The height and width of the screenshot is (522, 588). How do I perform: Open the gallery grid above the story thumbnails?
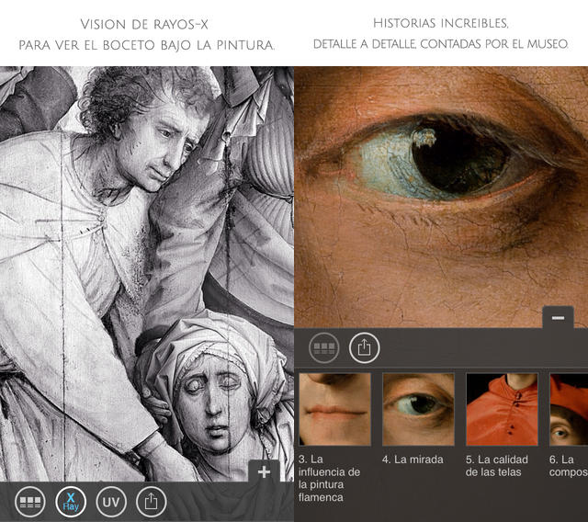click(324, 347)
